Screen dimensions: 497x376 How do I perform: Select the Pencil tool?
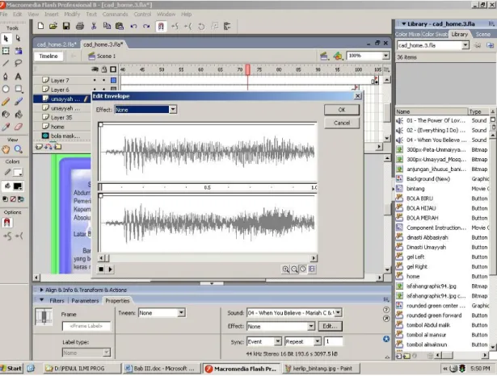click(6, 102)
